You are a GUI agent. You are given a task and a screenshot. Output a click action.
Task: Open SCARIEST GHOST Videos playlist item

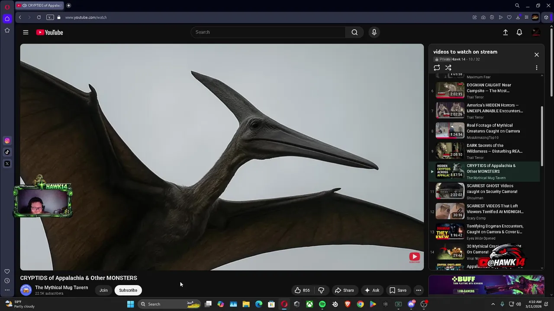click(x=484, y=192)
